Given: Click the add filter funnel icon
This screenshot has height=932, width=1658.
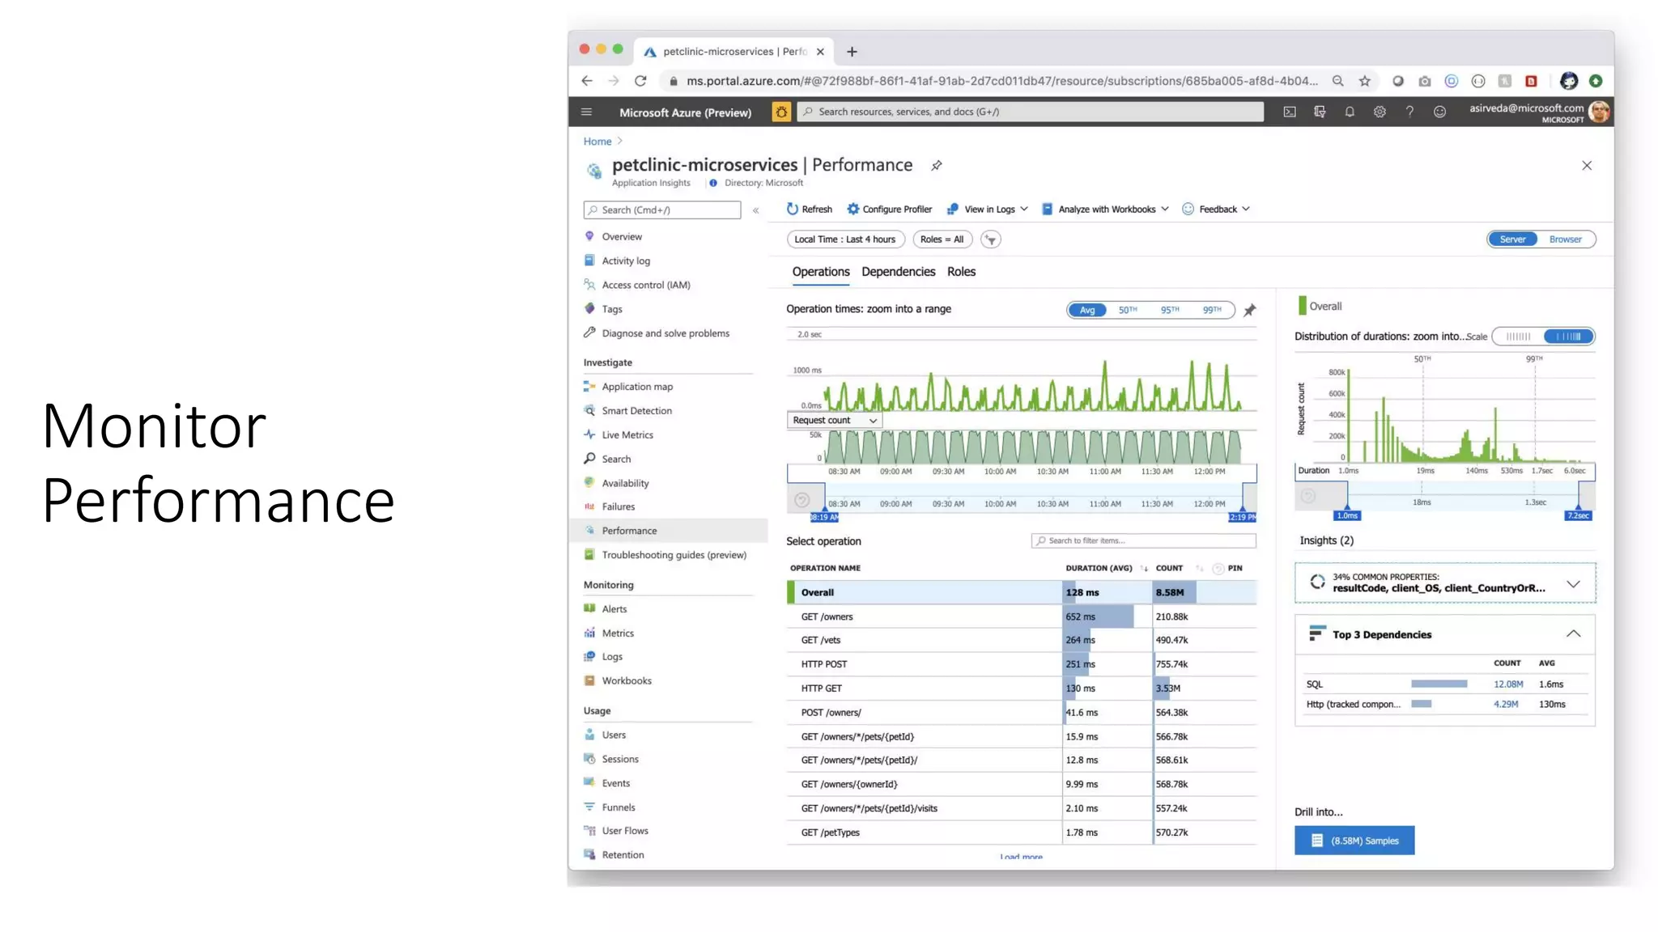Looking at the screenshot, I should point(991,239).
